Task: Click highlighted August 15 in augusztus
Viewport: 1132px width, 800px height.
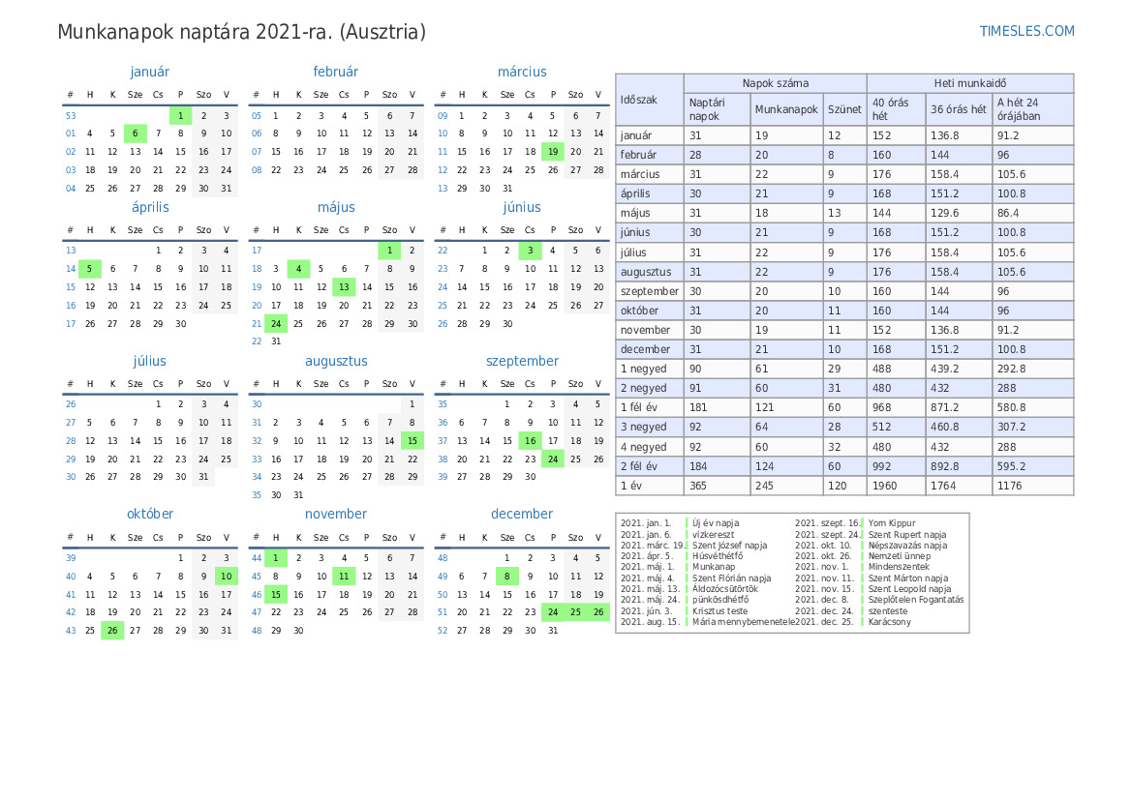Action: tap(413, 440)
